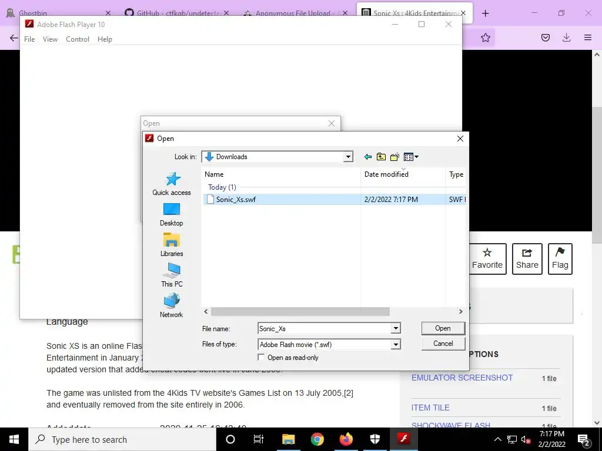602x451 pixels.
Task: Click the Flag button on page
Action: (x=560, y=259)
